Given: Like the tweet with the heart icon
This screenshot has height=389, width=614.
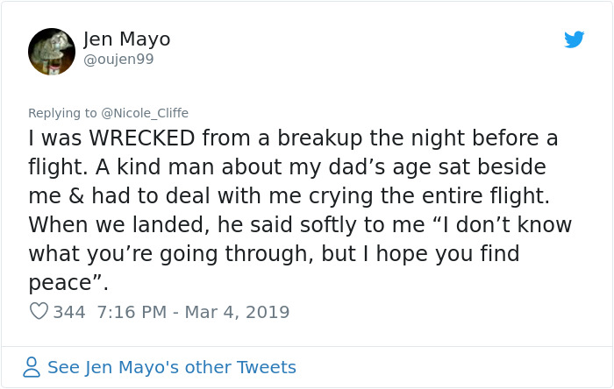Looking at the screenshot, I should click(39, 311).
